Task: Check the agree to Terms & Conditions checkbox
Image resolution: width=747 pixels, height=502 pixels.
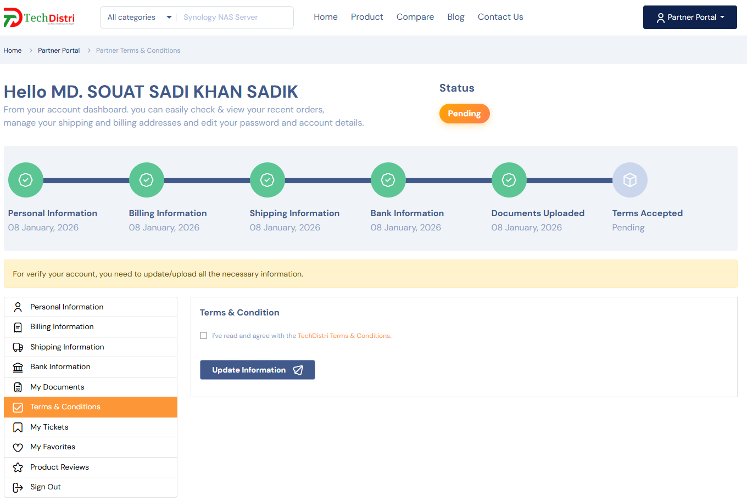Action: click(x=204, y=336)
